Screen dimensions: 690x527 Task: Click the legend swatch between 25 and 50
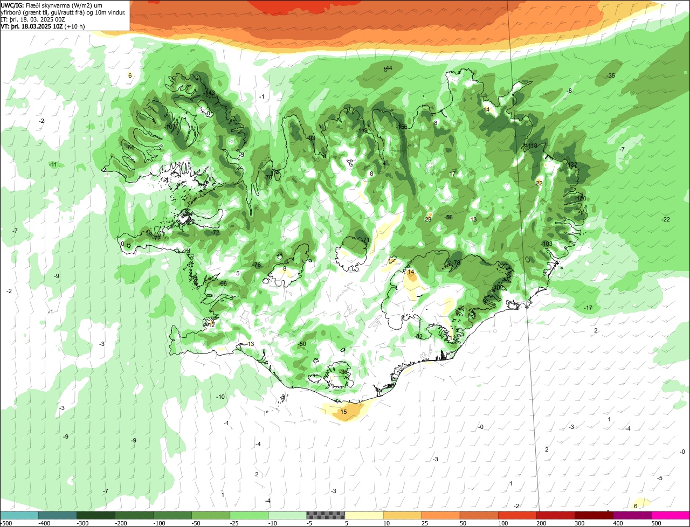[440, 515]
